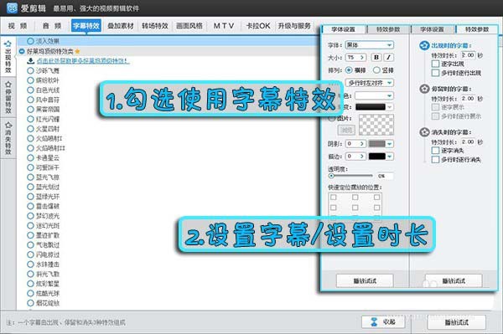Viewport: 503px width, 334px height.
Task: Toggle italic with the I button
Action: click(x=388, y=57)
